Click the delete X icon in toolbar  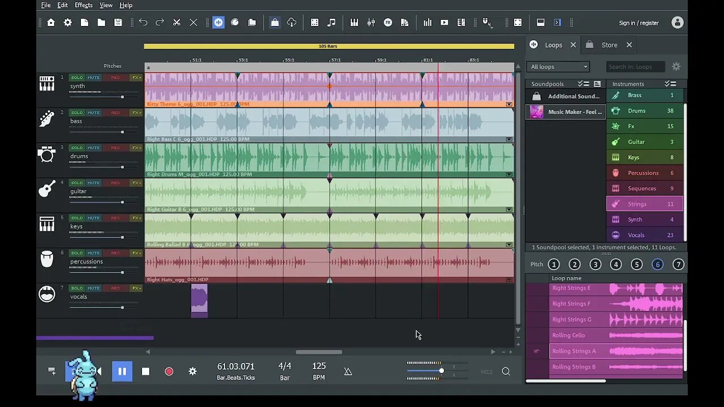point(193,23)
